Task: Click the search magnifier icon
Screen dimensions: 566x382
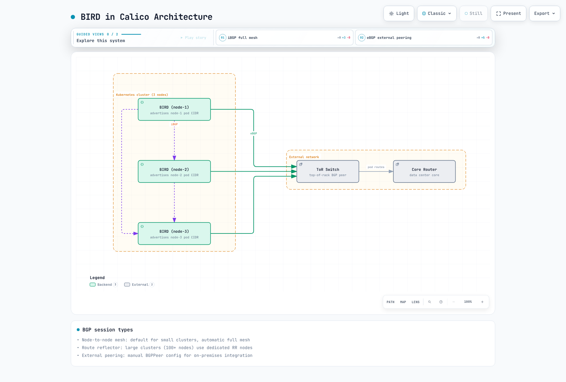Action: click(429, 302)
